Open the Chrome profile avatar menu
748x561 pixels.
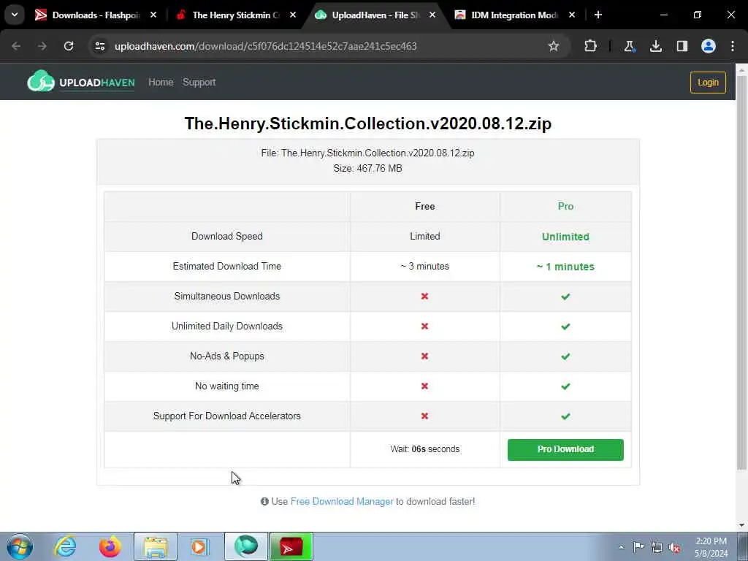[709, 46]
